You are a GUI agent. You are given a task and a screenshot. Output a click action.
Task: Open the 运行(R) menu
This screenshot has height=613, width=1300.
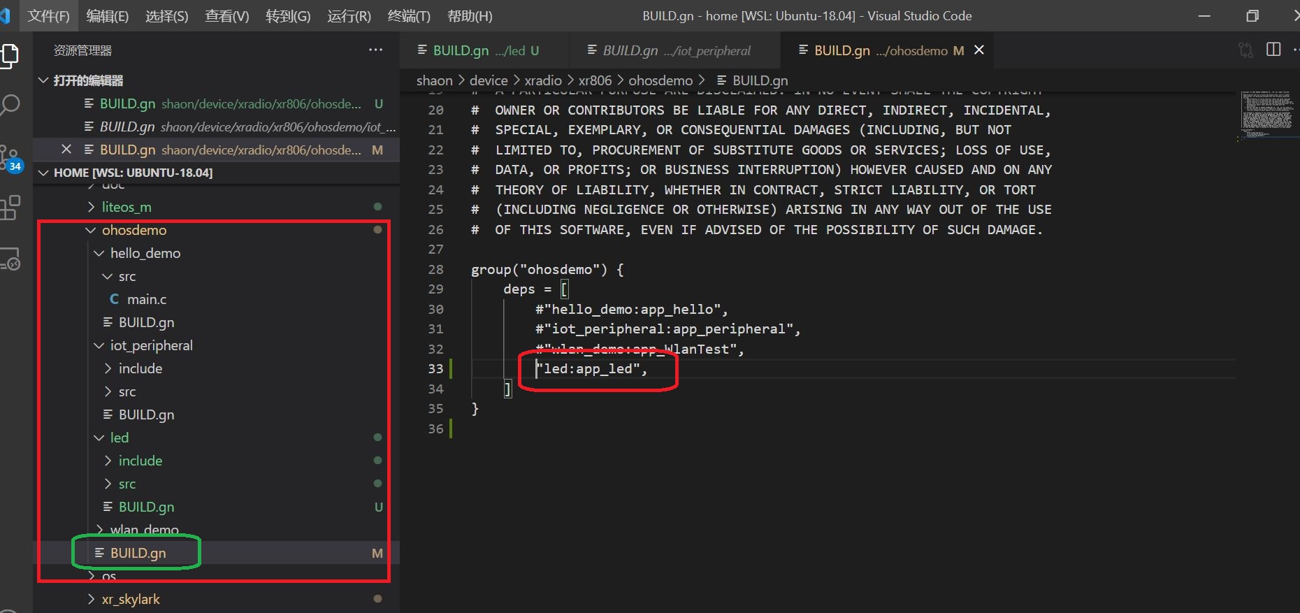coord(349,15)
